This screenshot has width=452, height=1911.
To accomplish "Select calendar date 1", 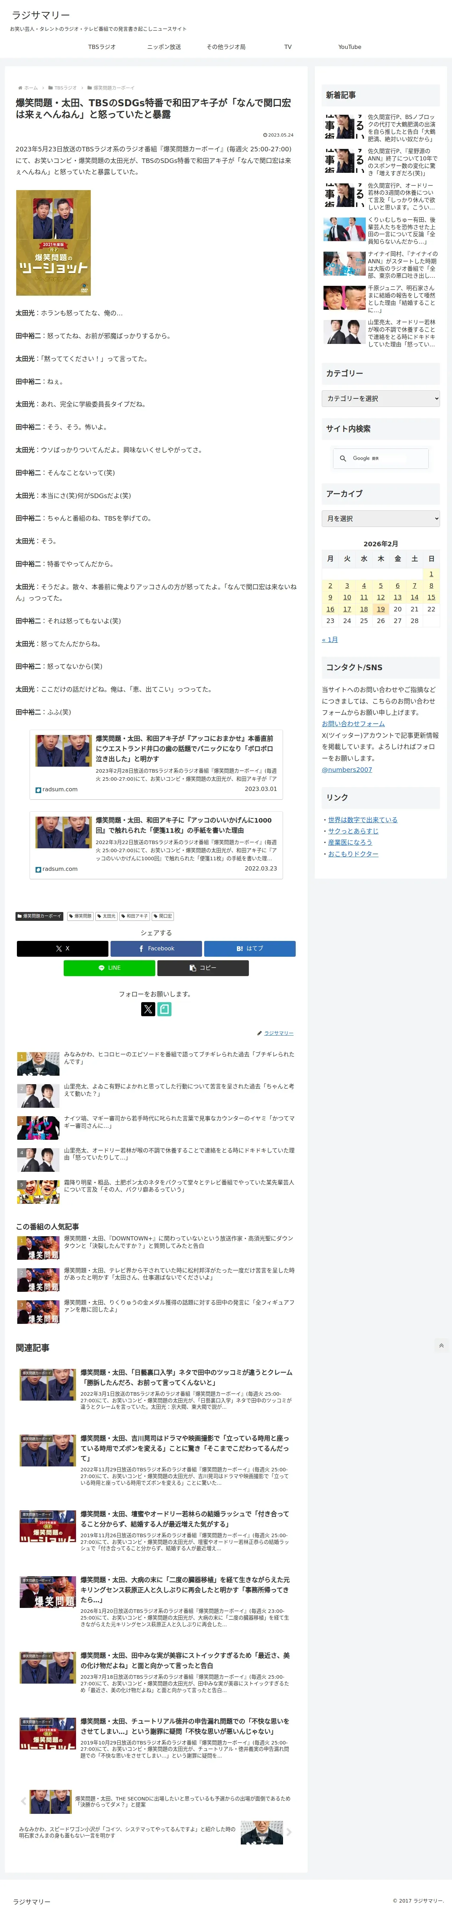I will point(431,573).
